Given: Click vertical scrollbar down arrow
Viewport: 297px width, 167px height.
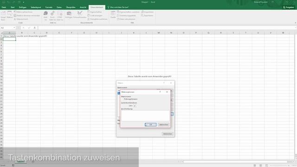Looking at the screenshot, I should point(296,159).
